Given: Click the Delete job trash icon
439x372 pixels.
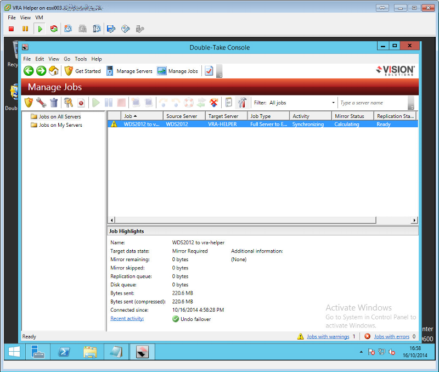Looking at the screenshot, I should 54,103.
